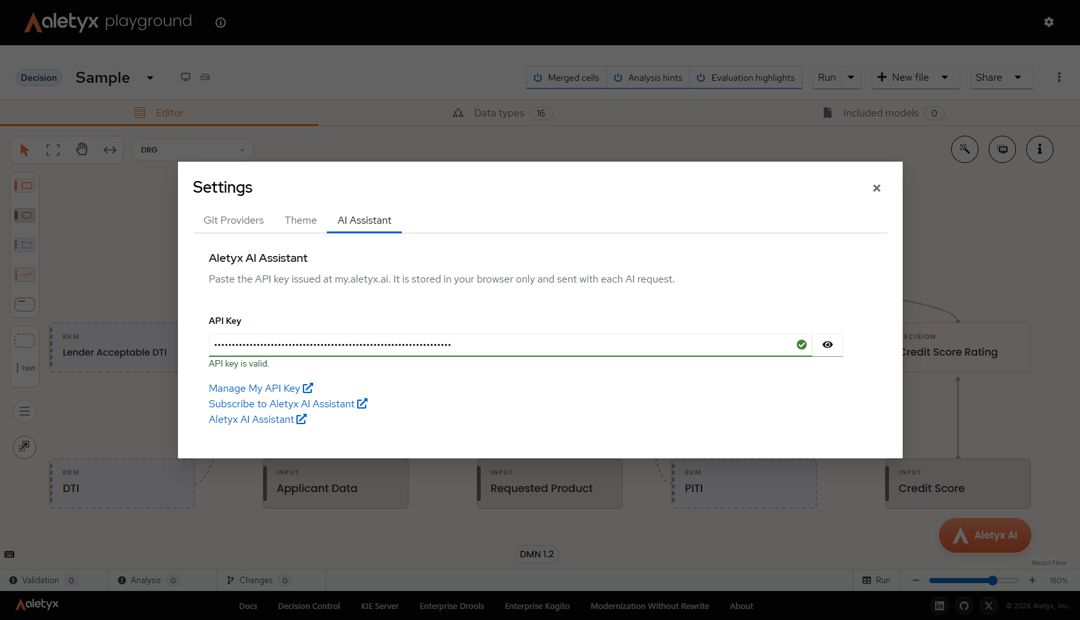Open the GitHub footer icon

[964, 606]
